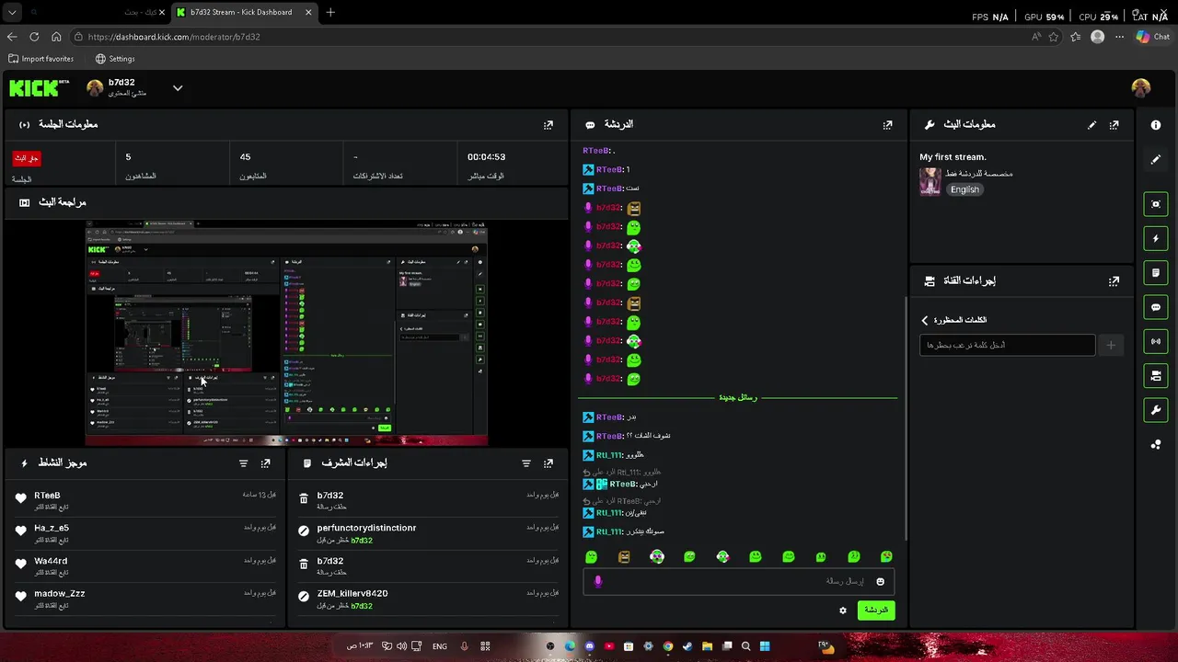Pop out the stream info panel
Image resolution: width=1178 pixels, height=662 pixels.
coord(1114,125)
